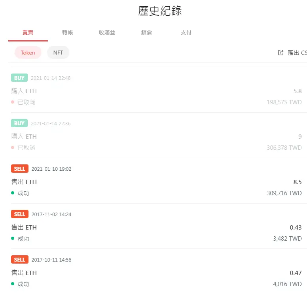Click the SELL badge dated 2021-01-10 19:02
The width and height of the screenshot is (307, 294).
(19, 169)
